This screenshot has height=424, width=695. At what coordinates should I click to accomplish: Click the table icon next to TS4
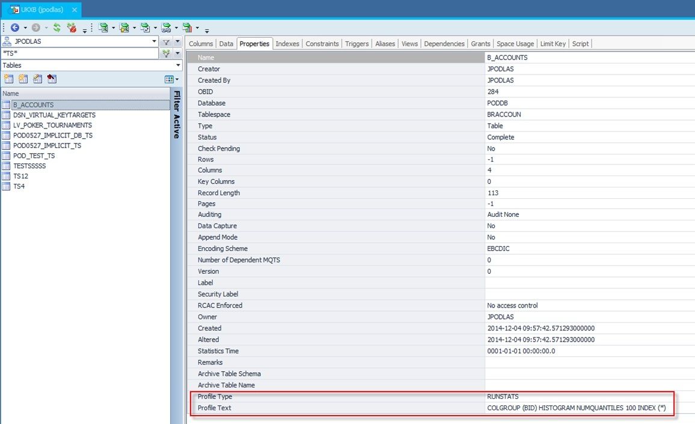click(6, 186)
